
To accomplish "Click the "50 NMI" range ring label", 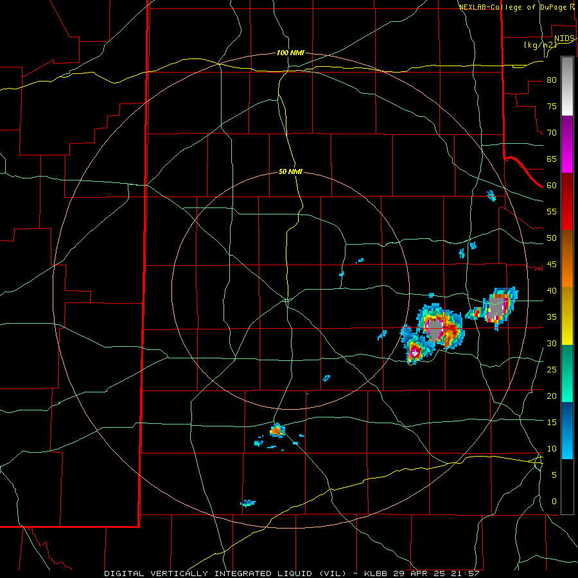I will (x=290, y=171).
